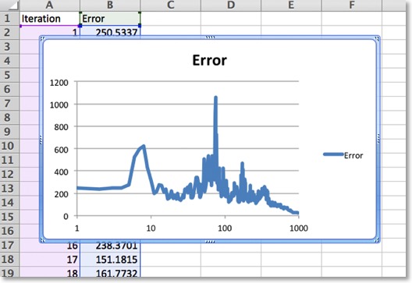The image size is (412, 283).
Task: Click the chart's top-center resize handle
Action: coord(210,37)
